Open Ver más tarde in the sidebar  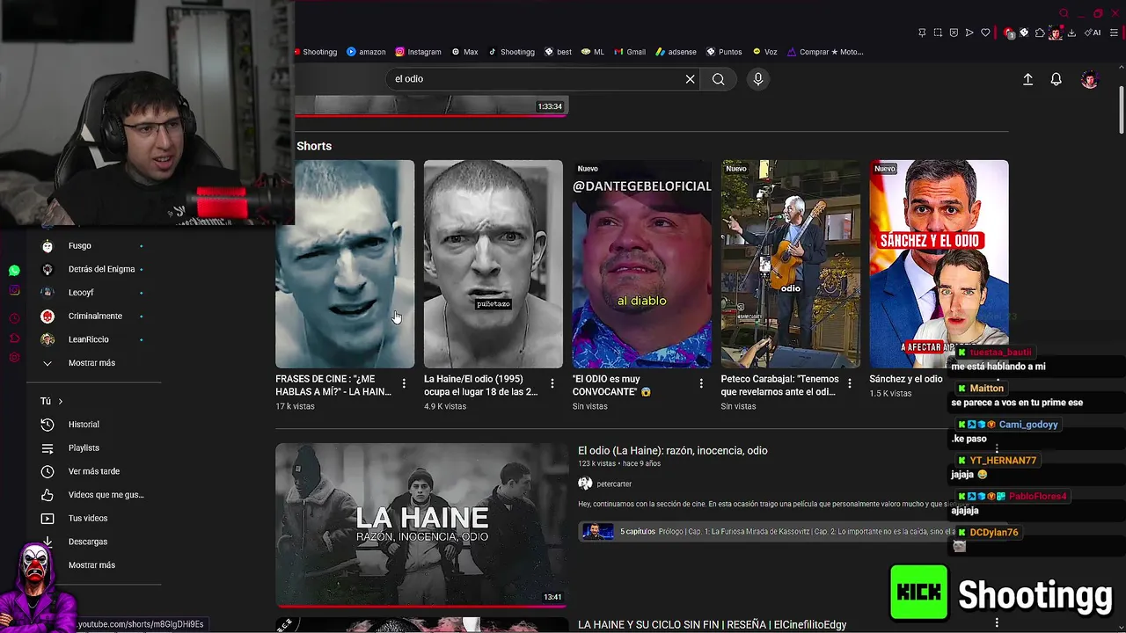click(94, 471)
